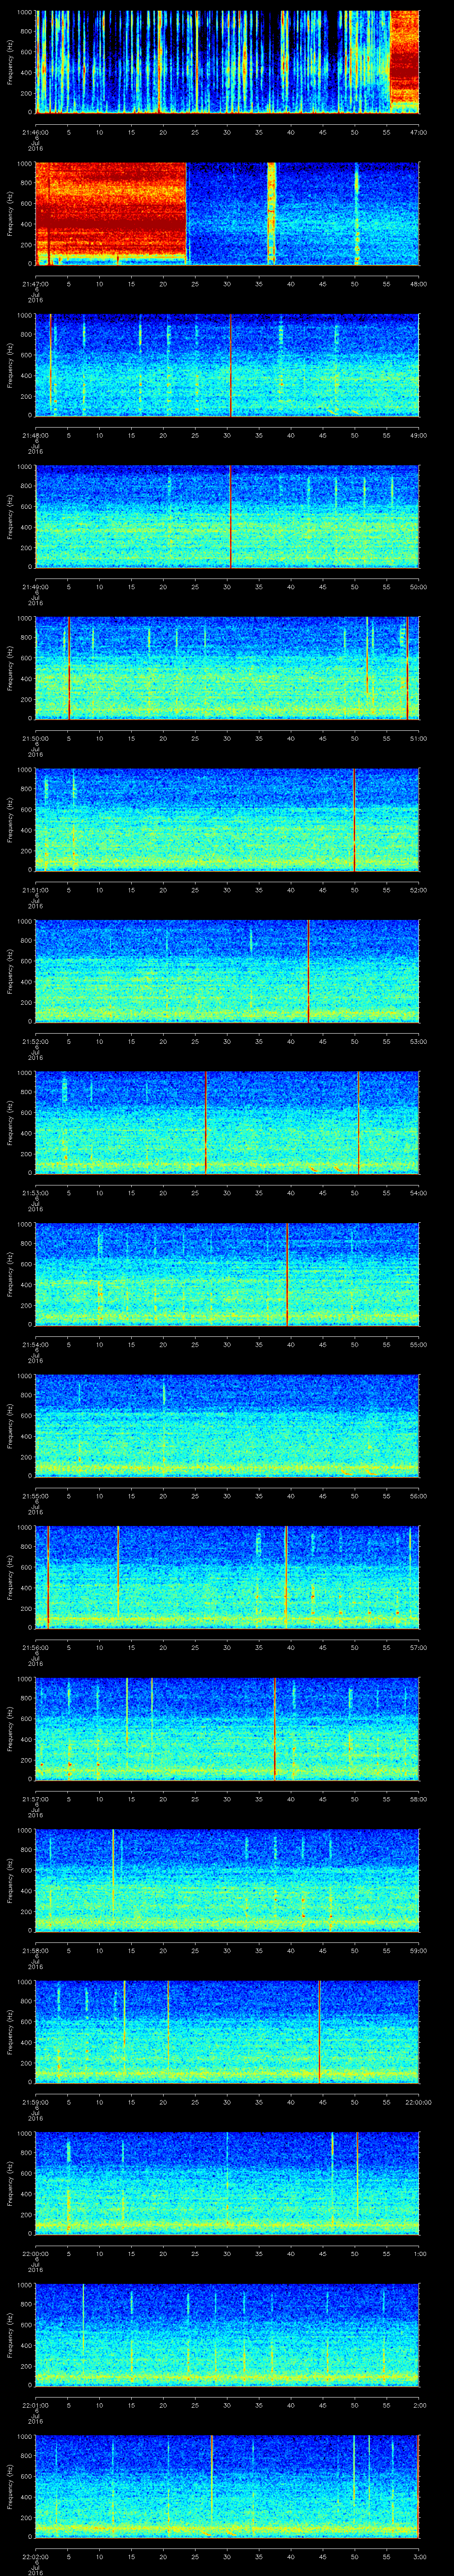
Task: Select the spectrogram for minute 21:51:00
Action: tap(227, 820)
